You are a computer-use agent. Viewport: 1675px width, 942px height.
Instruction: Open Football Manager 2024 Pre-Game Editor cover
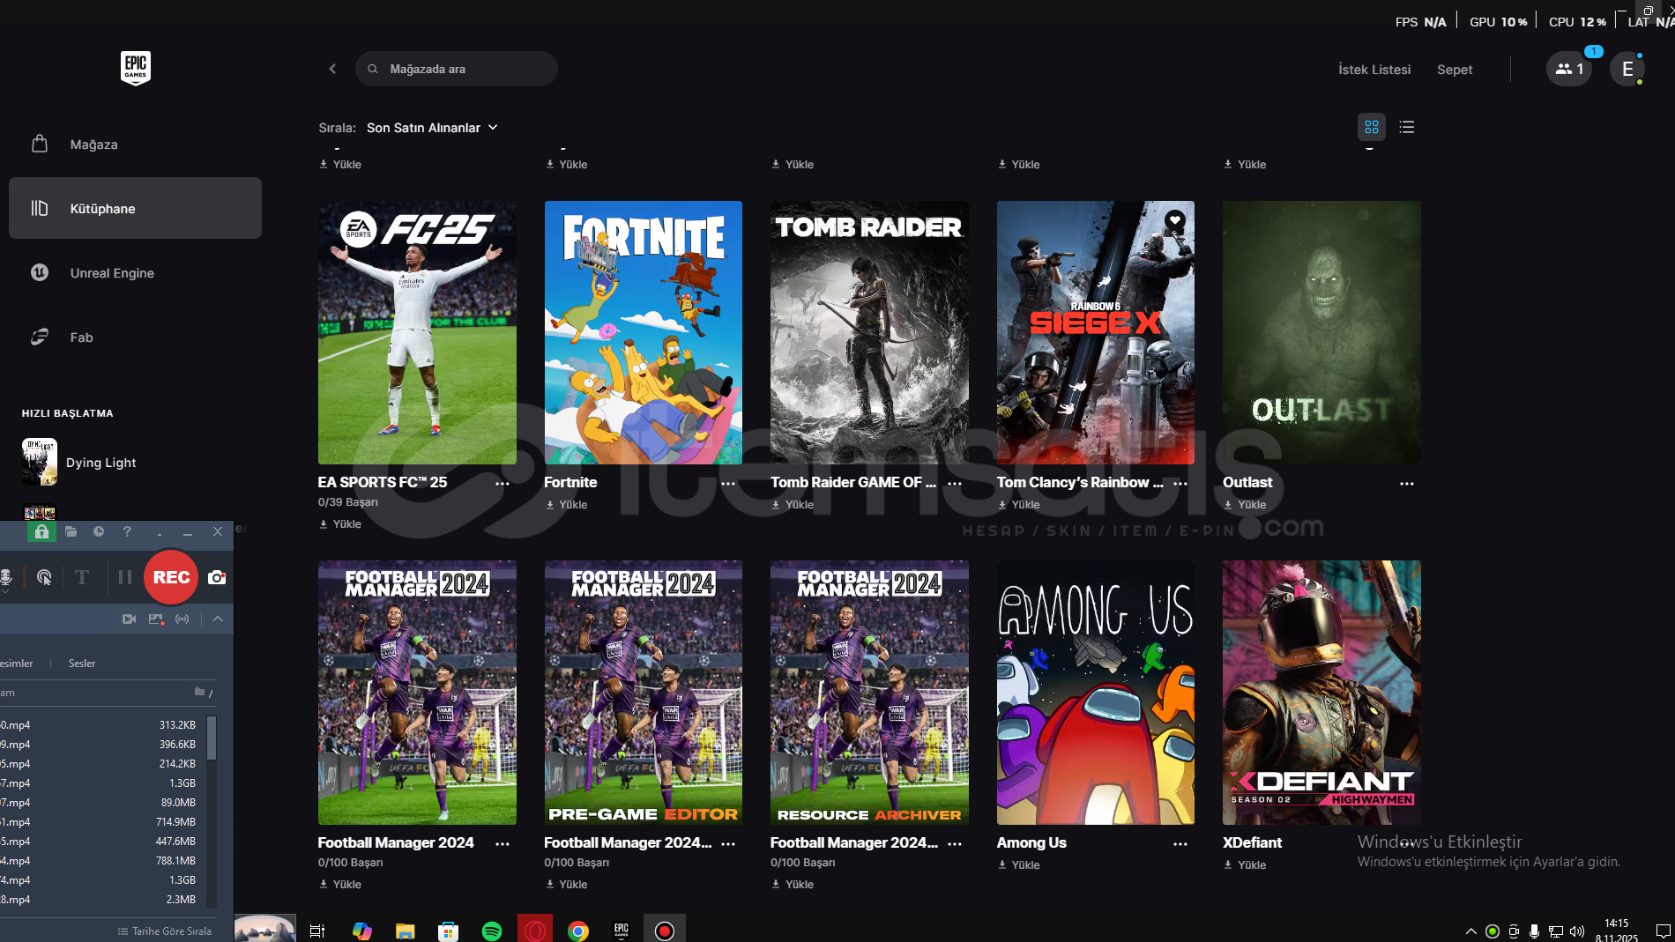(x=644, y=693)
